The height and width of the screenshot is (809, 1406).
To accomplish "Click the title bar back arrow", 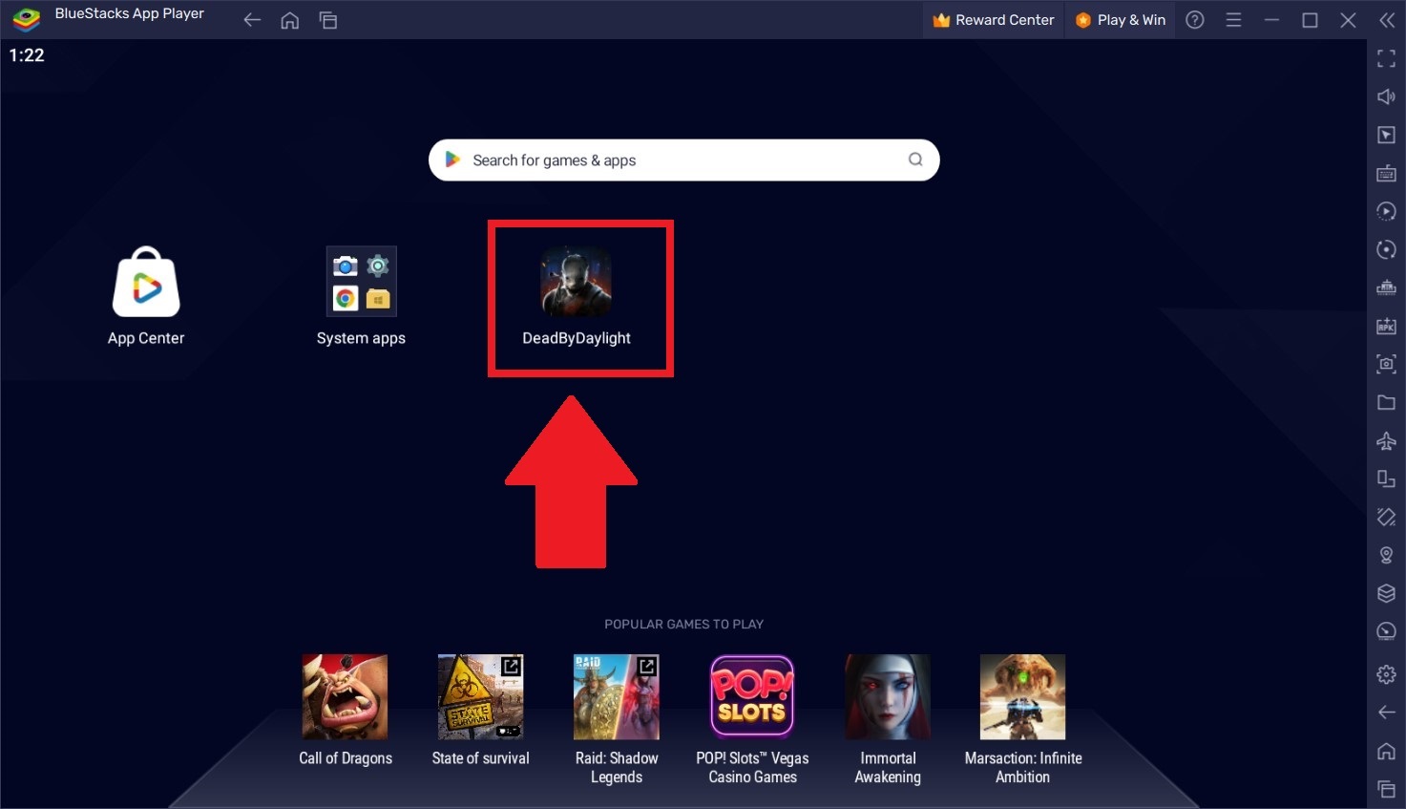I will point(252,20).
